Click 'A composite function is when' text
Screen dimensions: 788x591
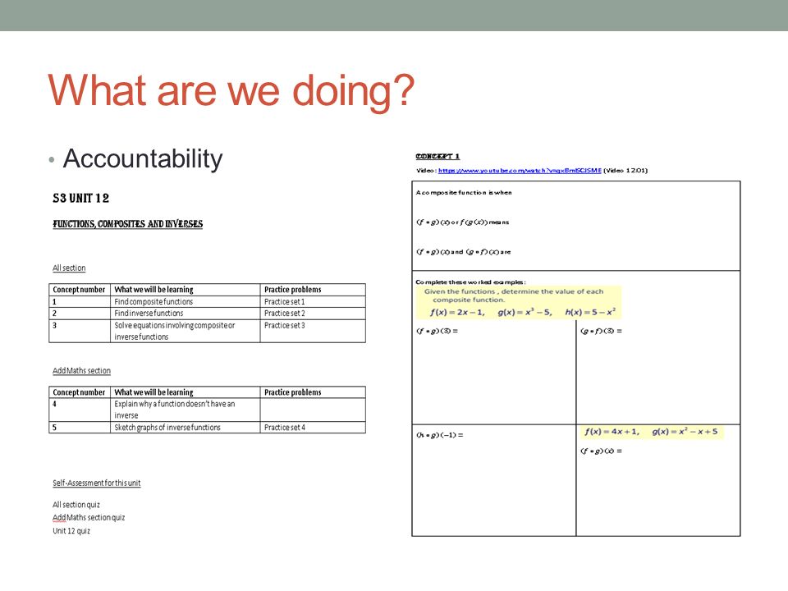click(463, 192)
